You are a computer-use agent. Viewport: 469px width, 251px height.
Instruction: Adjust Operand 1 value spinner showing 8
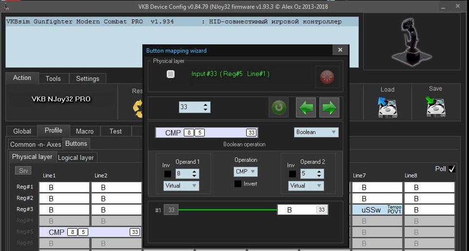(x=187, y=174)
